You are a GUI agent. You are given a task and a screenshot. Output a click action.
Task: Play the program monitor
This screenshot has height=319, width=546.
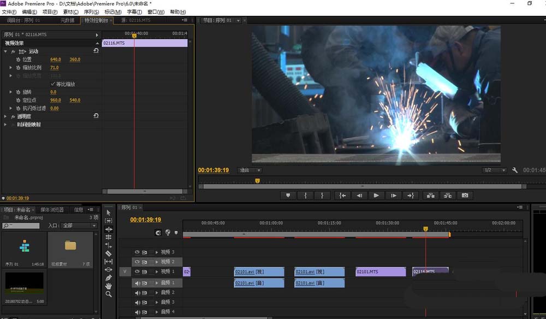(376, 196)
